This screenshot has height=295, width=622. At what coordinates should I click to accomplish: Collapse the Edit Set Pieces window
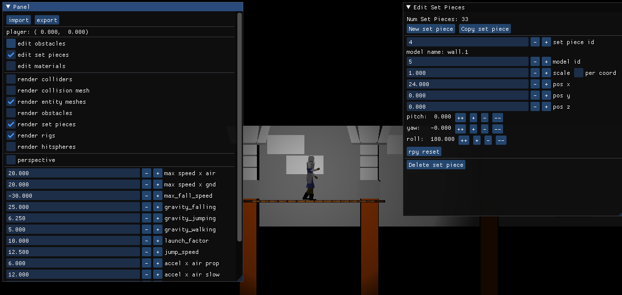409,7
